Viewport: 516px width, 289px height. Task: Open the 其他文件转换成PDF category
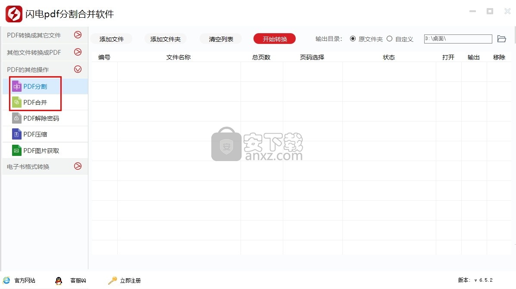(x=45, y=52)
